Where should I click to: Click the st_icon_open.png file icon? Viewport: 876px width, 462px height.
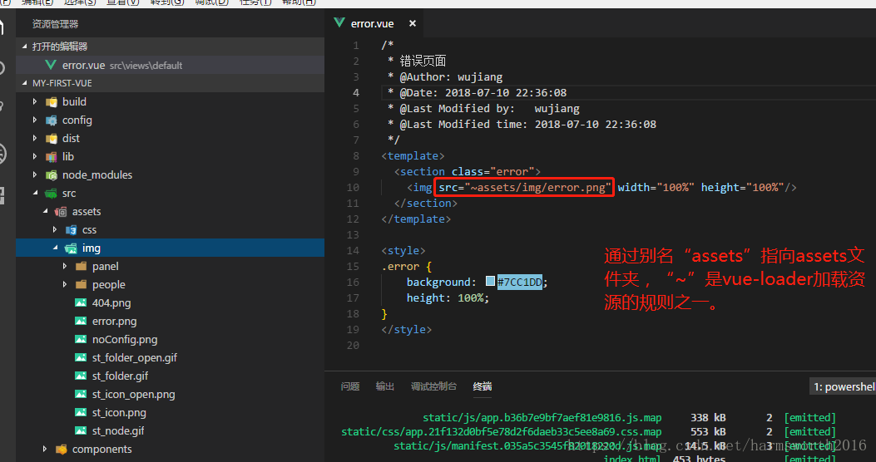(x=81, y=395)
